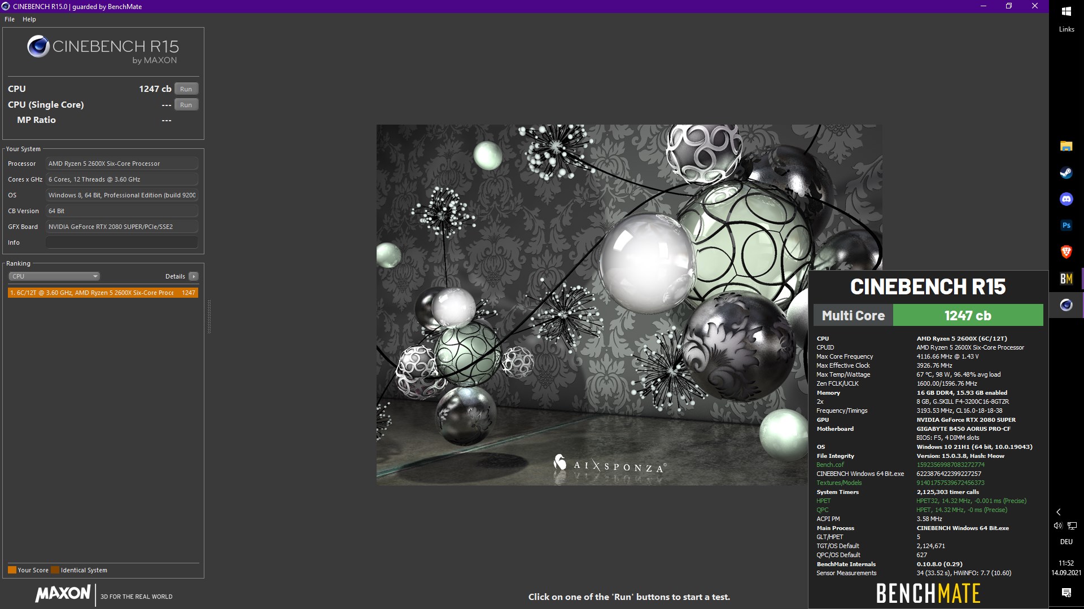
Task: Open the CPU ranking dropdown
Action: pos(54,276)
